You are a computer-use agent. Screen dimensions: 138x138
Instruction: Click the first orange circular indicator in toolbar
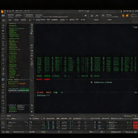[x=123, y=16]
